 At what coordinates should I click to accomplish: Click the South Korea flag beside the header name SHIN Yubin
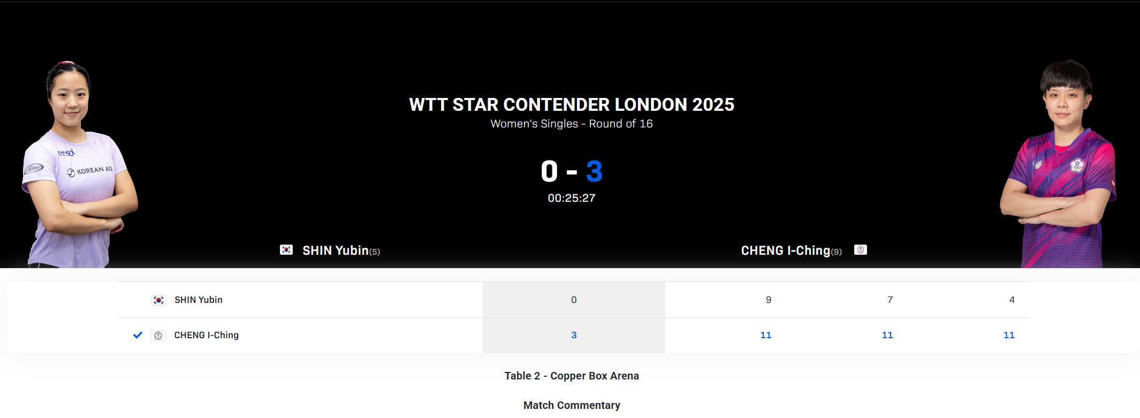[x=286, y=250]
